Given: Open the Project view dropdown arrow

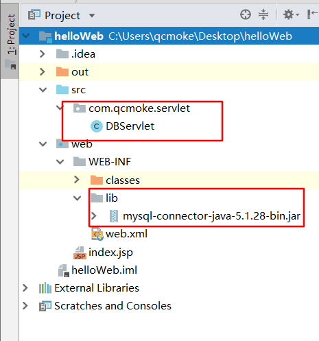Looking at the screenshot, I should coord(92,16).
